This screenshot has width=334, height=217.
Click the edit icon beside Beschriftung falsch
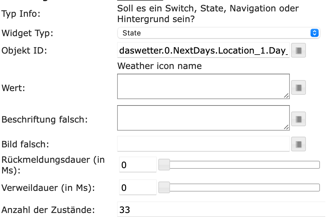(299, 119)
